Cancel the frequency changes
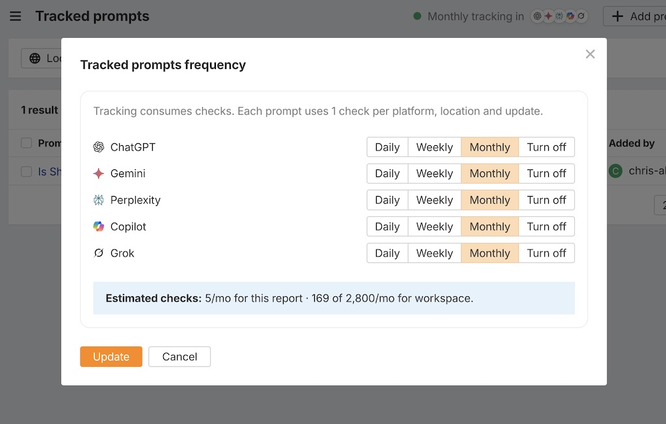 coord(180,356)
